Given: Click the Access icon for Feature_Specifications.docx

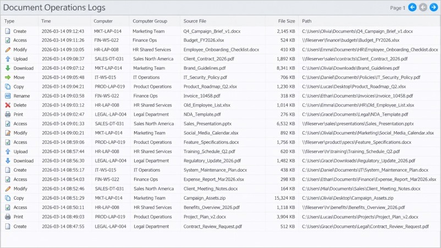Looking at the screenshot, I should point(8,142).
